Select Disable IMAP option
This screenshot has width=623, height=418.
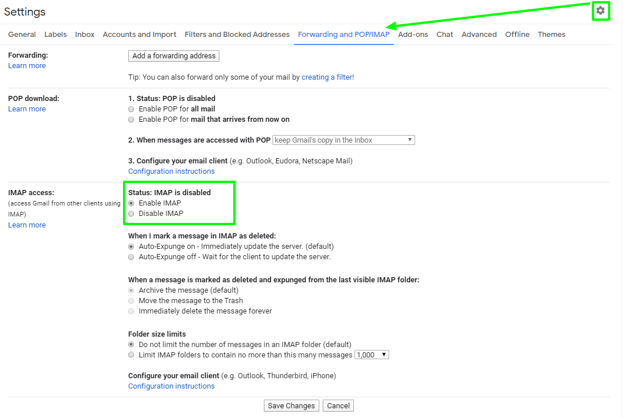[132, 214]
